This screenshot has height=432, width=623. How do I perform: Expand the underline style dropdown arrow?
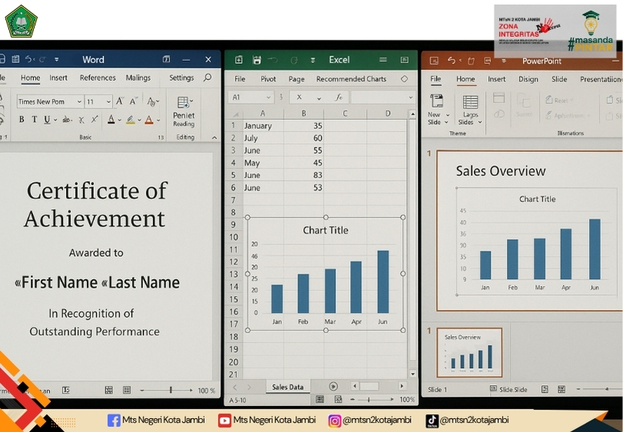55,120
